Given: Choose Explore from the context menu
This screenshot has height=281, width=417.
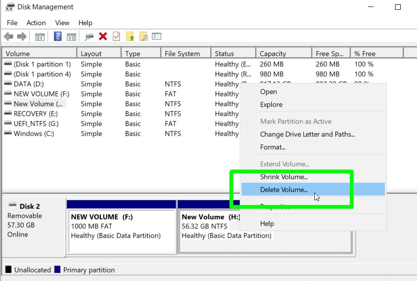Looking at the screenshot, I should pyautogui.click(x=313, y=104).
